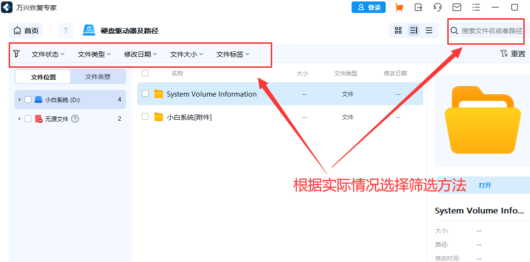Click the 无源文件 item count 2

[119, 119]
